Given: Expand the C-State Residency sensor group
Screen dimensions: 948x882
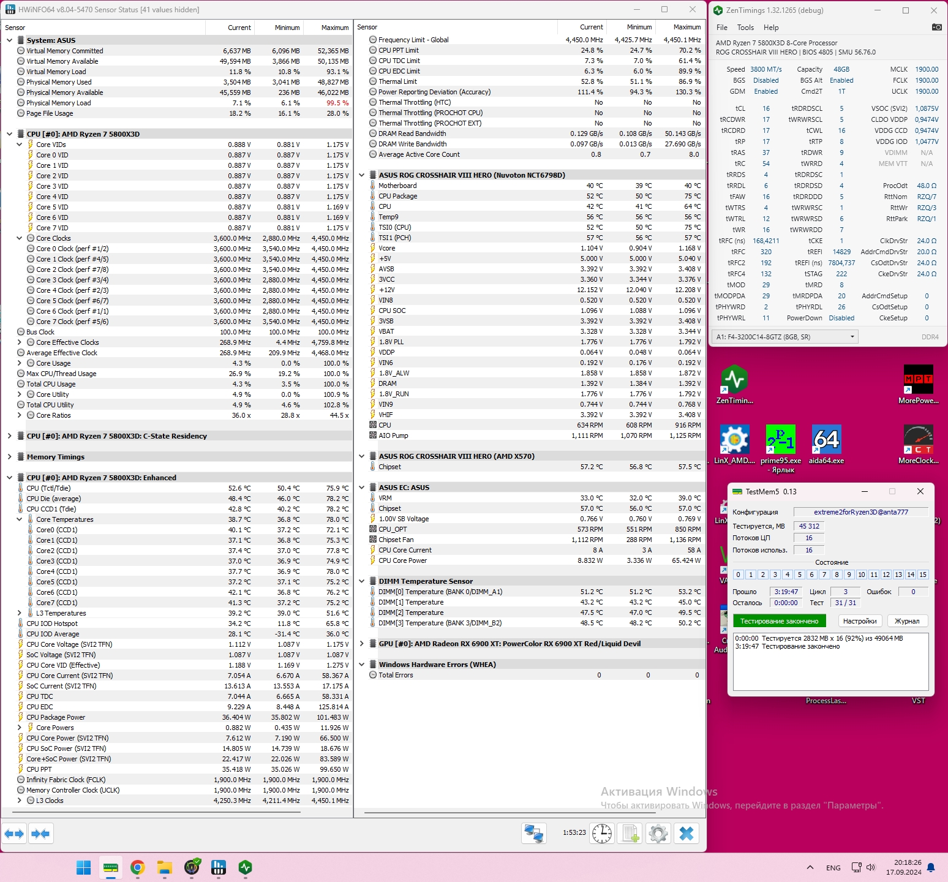Looking at the screenshot, I should (9, 436).
